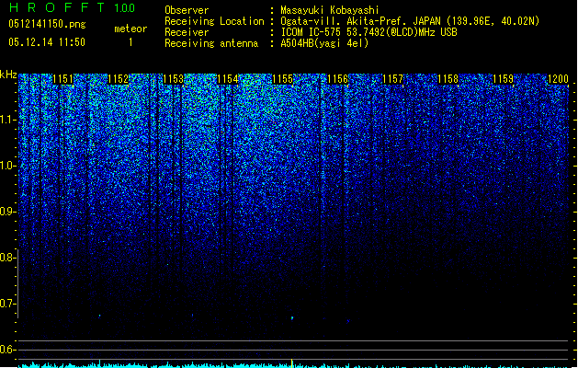Click the 1154 time marker
Screen dimensions: 578x368
click(228, 79)
